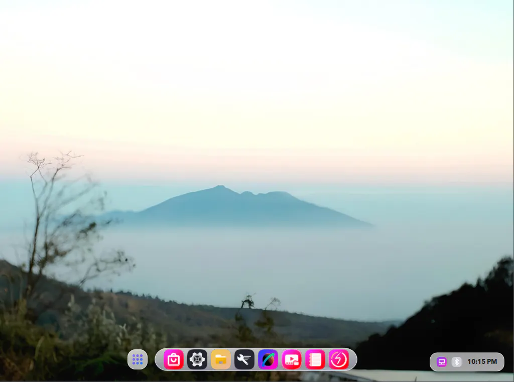The image size is (514, 382).
Task: Launch the pink video player app
Action: click(x=292, y=359)
